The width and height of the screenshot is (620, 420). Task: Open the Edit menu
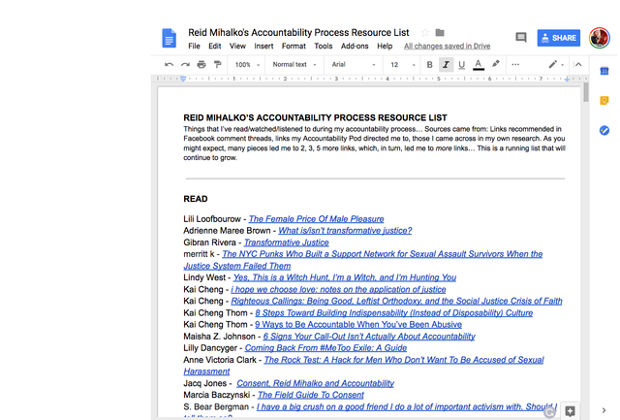tap(215, 46)
